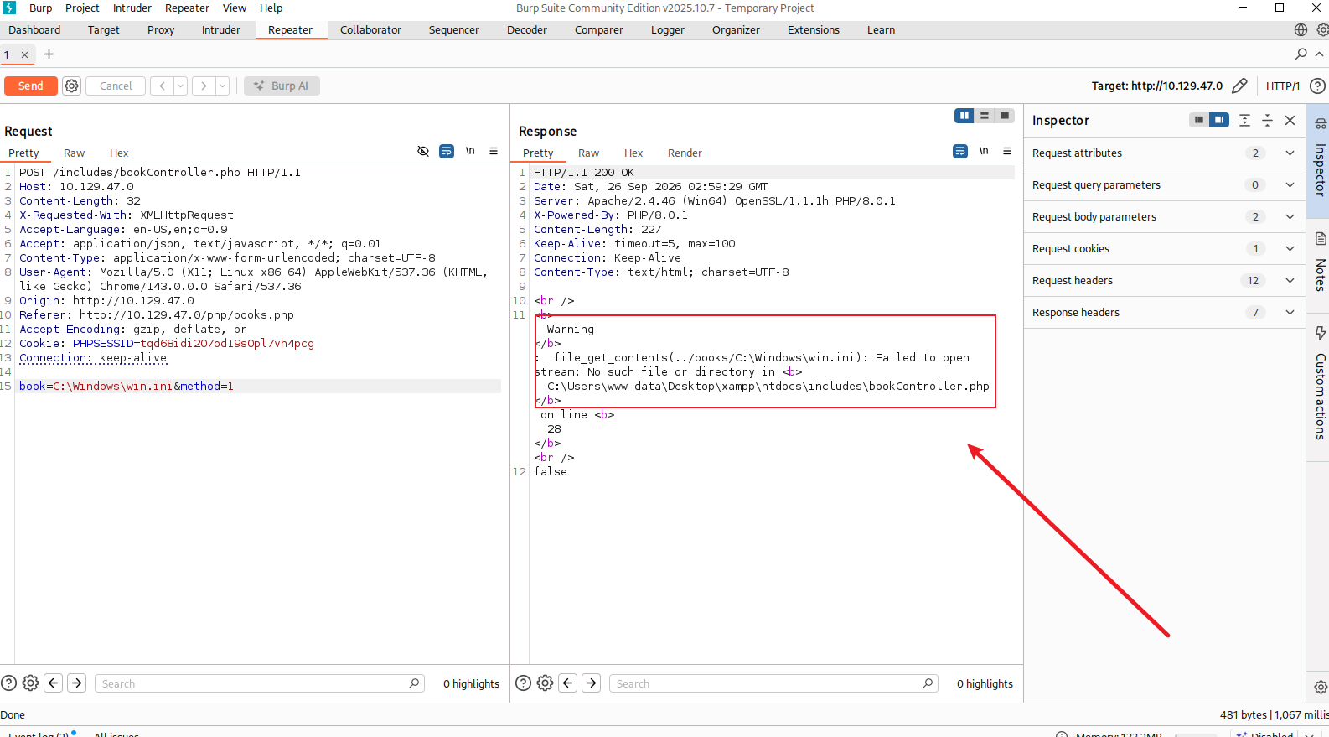Open request search help icon
This screenshot has height=737, width=1329.
(9, 683)
